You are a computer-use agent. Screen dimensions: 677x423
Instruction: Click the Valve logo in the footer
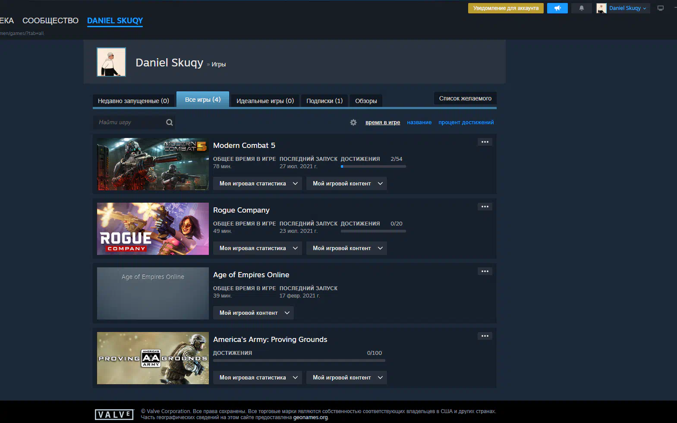tap(114, 415)
